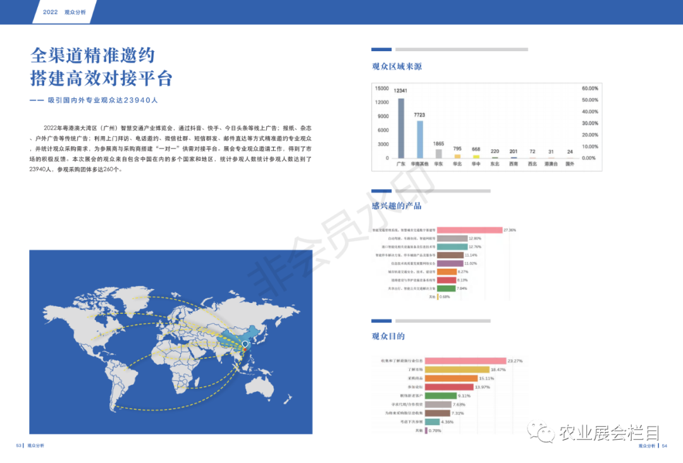The height and width of the screenshot is (463, 683).
Task: Click the green 9.11% 联络新老客户 bar
Action: pyautogui.click(x=441, y=395)
